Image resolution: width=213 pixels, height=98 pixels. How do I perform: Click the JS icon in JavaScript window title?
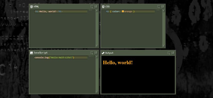[32, 53]
